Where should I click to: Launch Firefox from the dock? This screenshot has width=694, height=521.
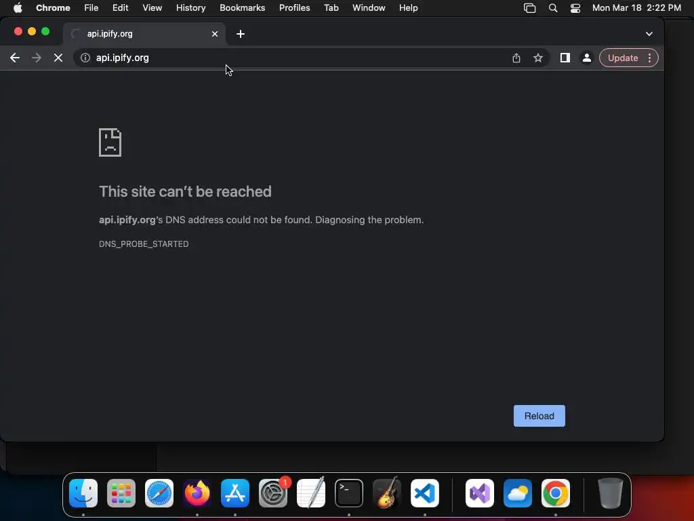pyautogui.click(x=197, y=493)
